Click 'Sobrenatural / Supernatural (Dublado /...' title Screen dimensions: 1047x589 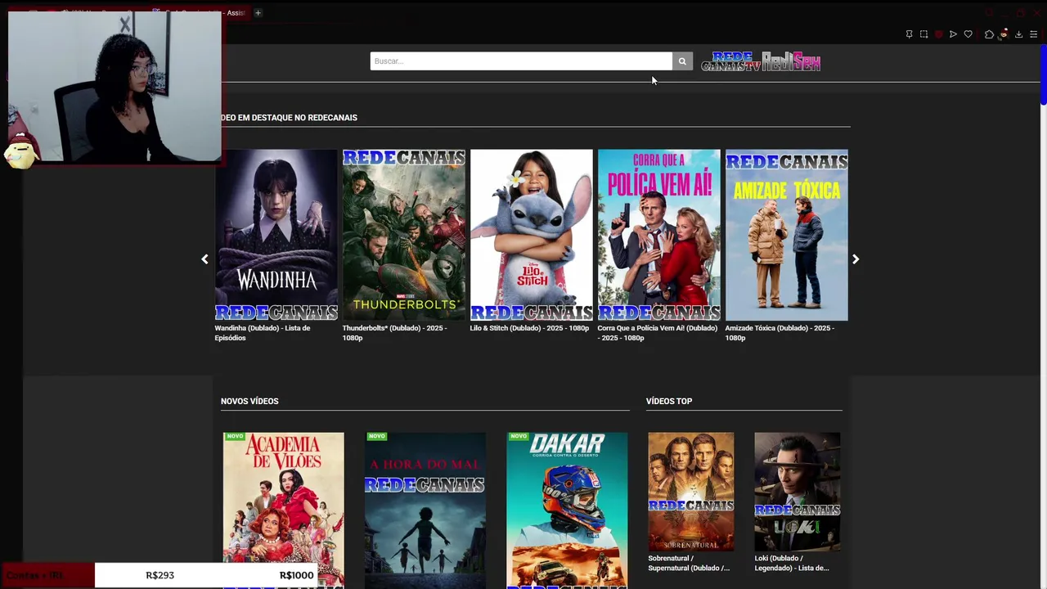click(x=689, y=564)
